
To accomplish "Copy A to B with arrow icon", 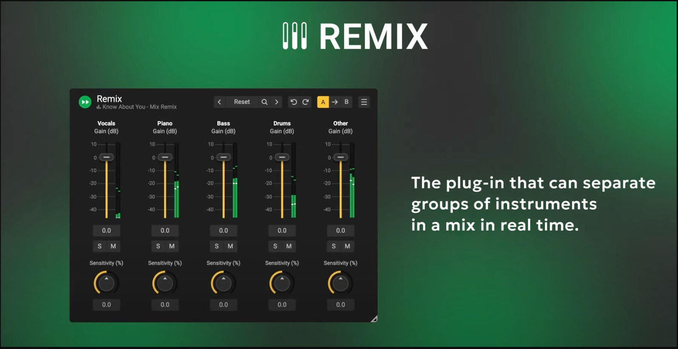I will (335, 102).
